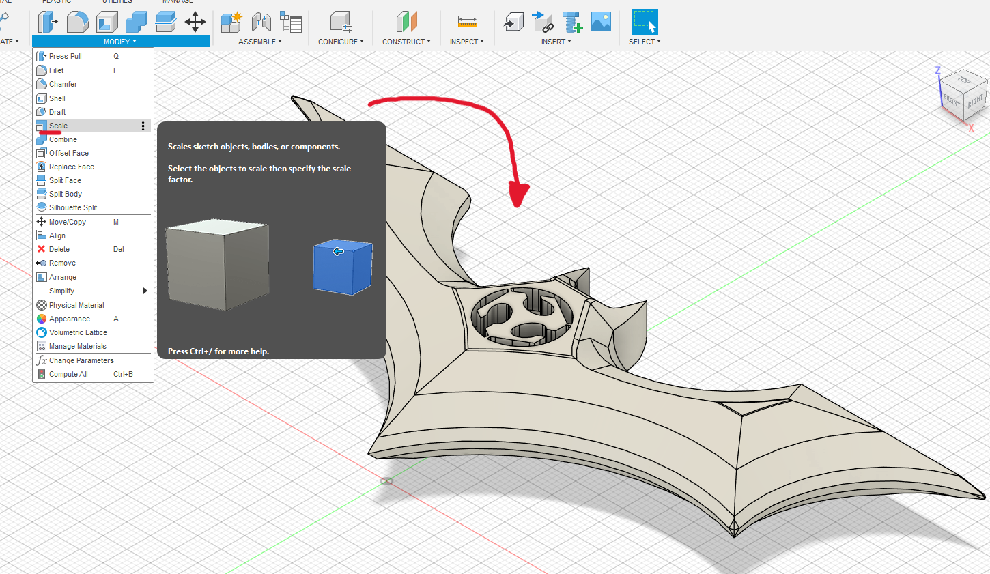Screen dimensions: 990x574
Task: Open Change Parameters from the menu
Action: 92,360
